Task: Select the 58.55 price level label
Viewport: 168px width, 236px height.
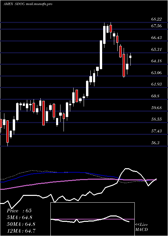Action: coord(157,119)
